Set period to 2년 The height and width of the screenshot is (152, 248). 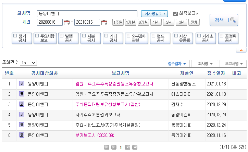tap(169, 22)
